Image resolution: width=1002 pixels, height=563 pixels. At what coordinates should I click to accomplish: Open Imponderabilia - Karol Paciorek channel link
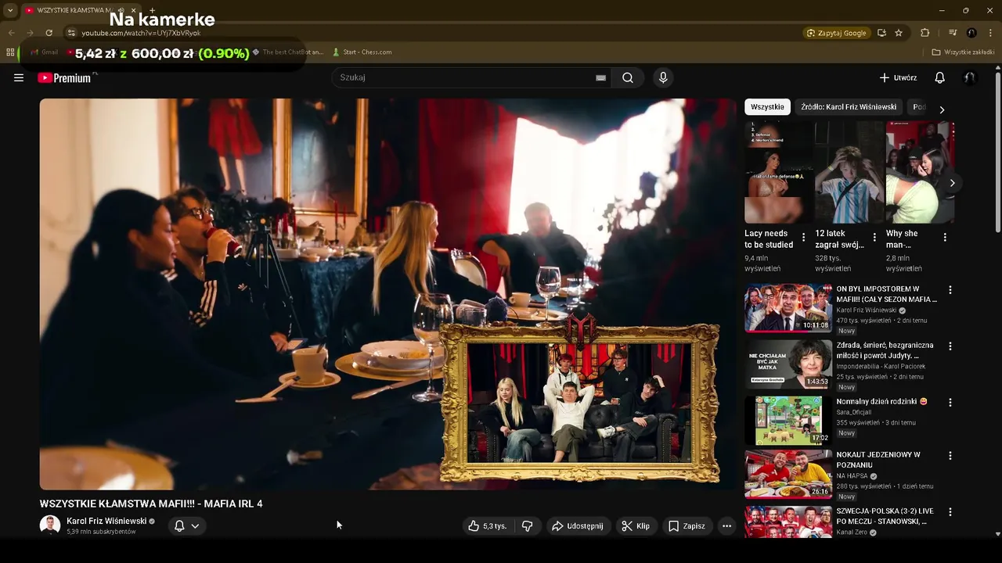(x=881, y=366)
